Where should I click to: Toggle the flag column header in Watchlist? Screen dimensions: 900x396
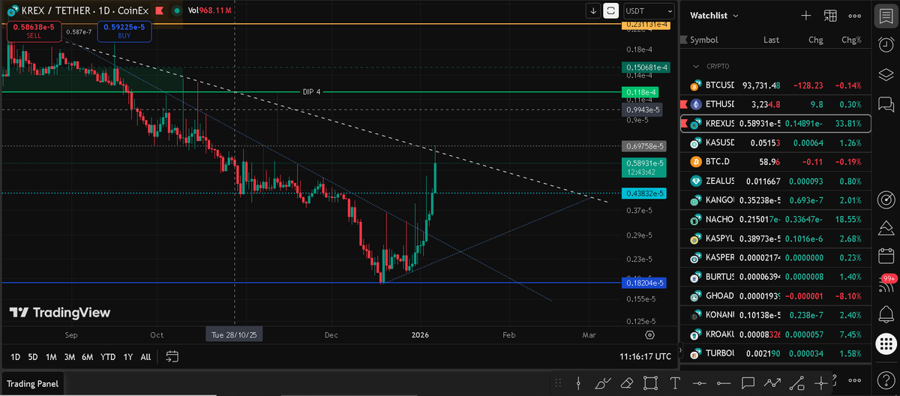[683, 40]
